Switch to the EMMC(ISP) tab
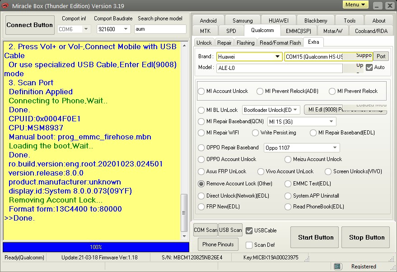 pyautogui.click(x=298, y=31)
